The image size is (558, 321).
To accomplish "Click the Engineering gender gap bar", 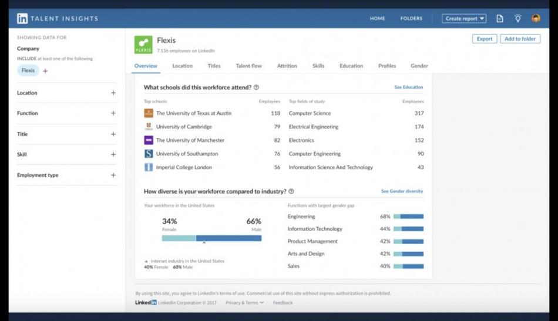I will [409, 217].
